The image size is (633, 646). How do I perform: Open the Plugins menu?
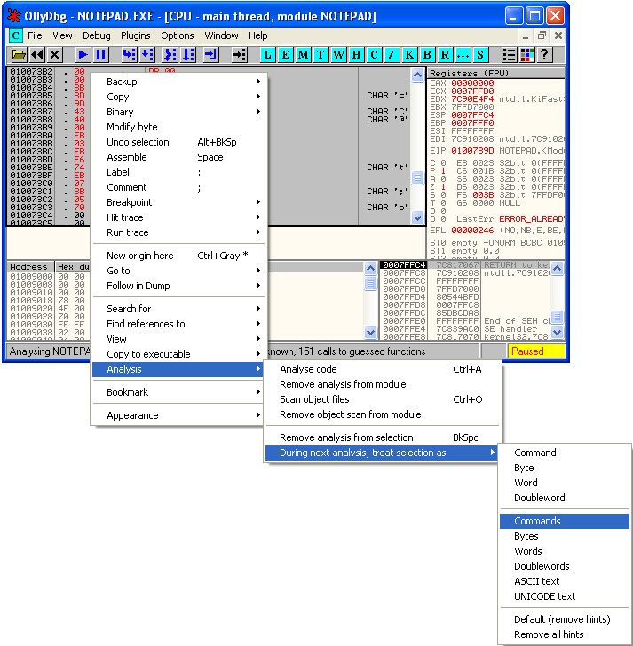136,35
